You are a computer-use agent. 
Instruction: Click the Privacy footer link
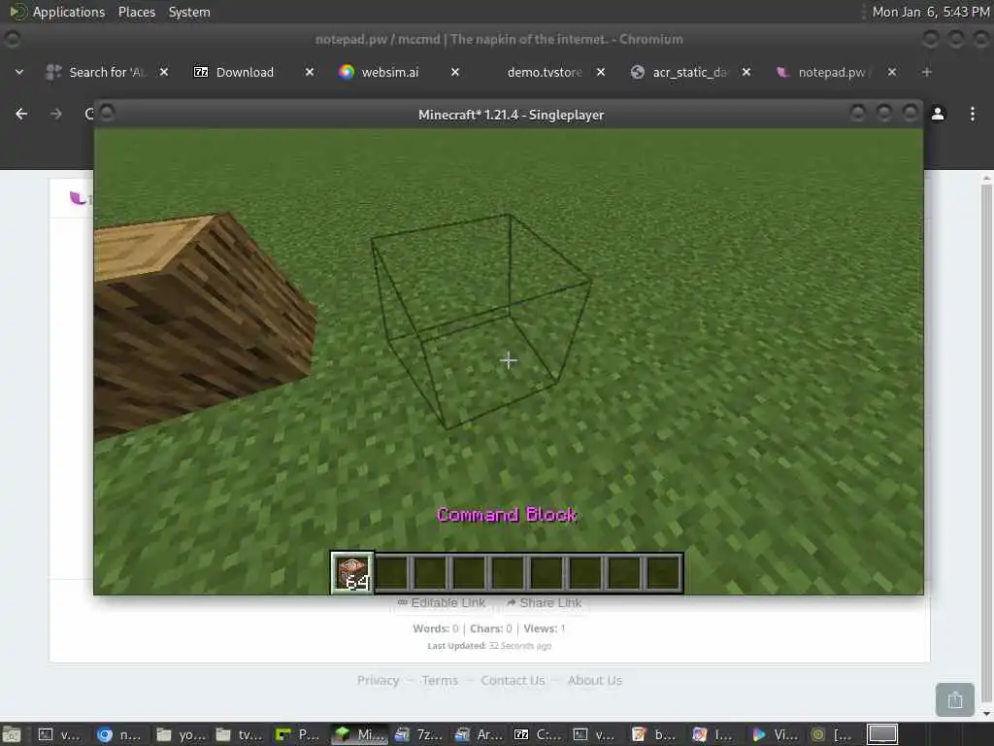tap(378, 681)
